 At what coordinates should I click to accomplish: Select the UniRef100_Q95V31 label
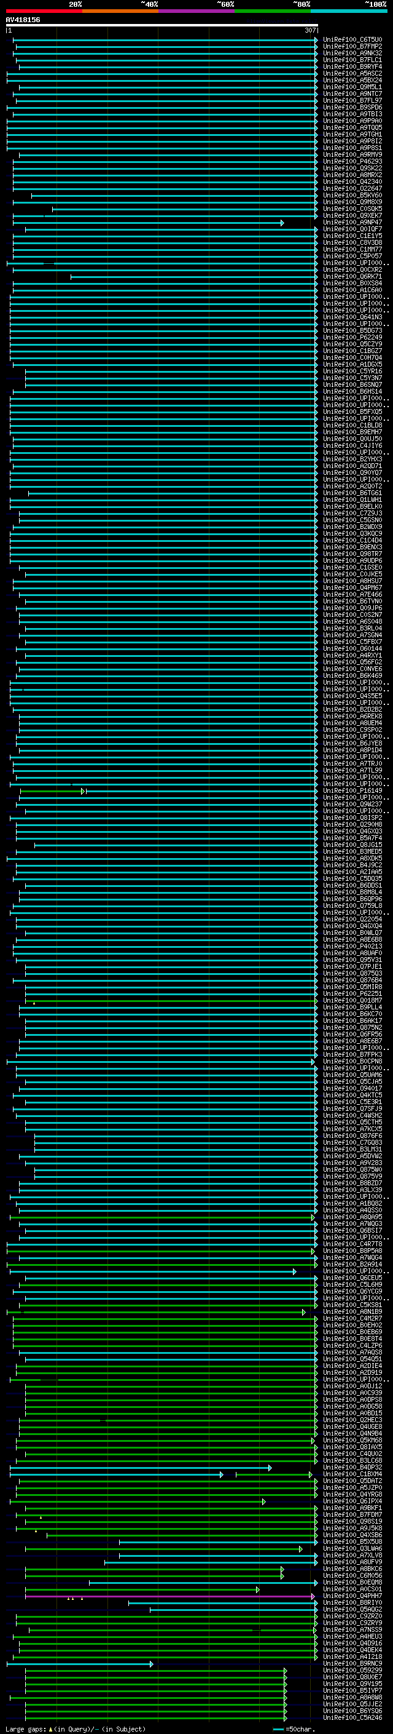tap(352, 960)
